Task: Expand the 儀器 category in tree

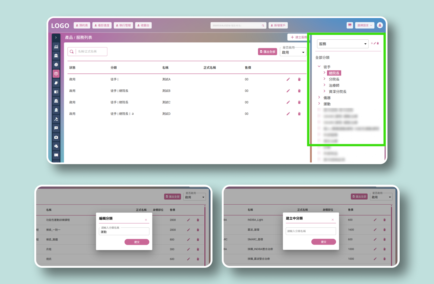Action: (319, 97)
